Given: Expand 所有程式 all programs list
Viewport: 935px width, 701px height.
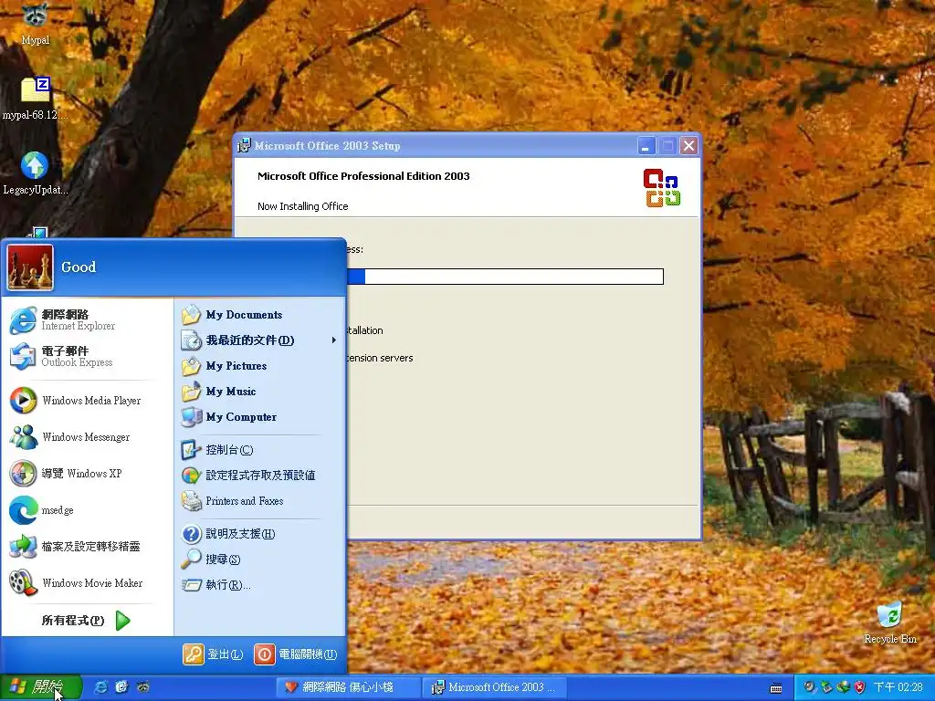Looking at the screenshot, I should point(87,621).
